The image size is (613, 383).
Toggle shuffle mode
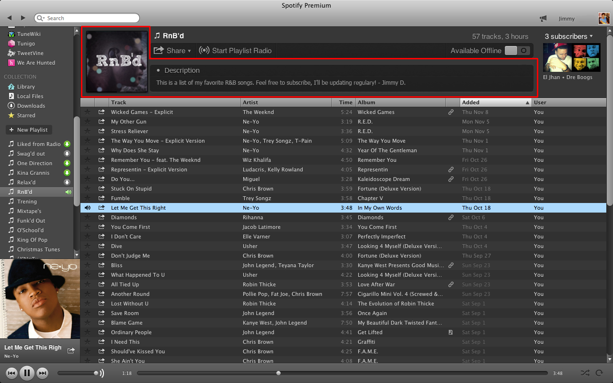point(585,373)
